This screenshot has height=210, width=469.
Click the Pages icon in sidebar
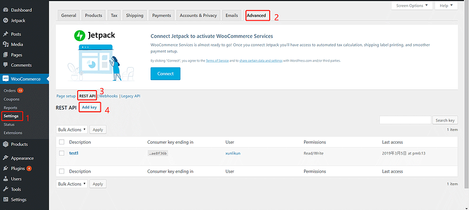(x=6, y=55)
